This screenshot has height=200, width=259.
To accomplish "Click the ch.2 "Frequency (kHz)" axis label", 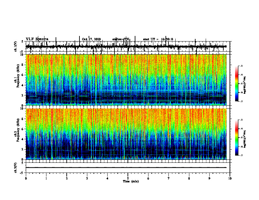I will pos(18,130).
